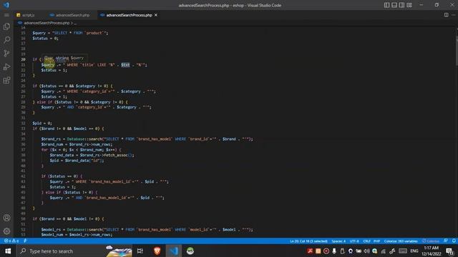Change indentation via Spaces: 4
Image resolution: width=458 pixels, height=257 pixels.
pyautogui.click(x=338, y=241)
